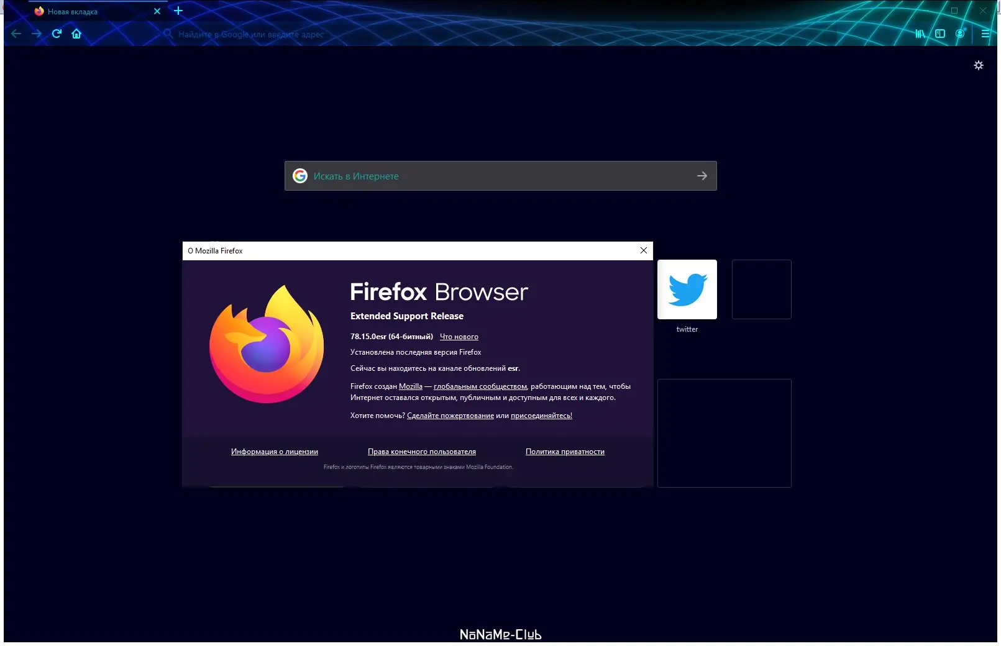Open the Library toolbar icon

pos(920,34)
